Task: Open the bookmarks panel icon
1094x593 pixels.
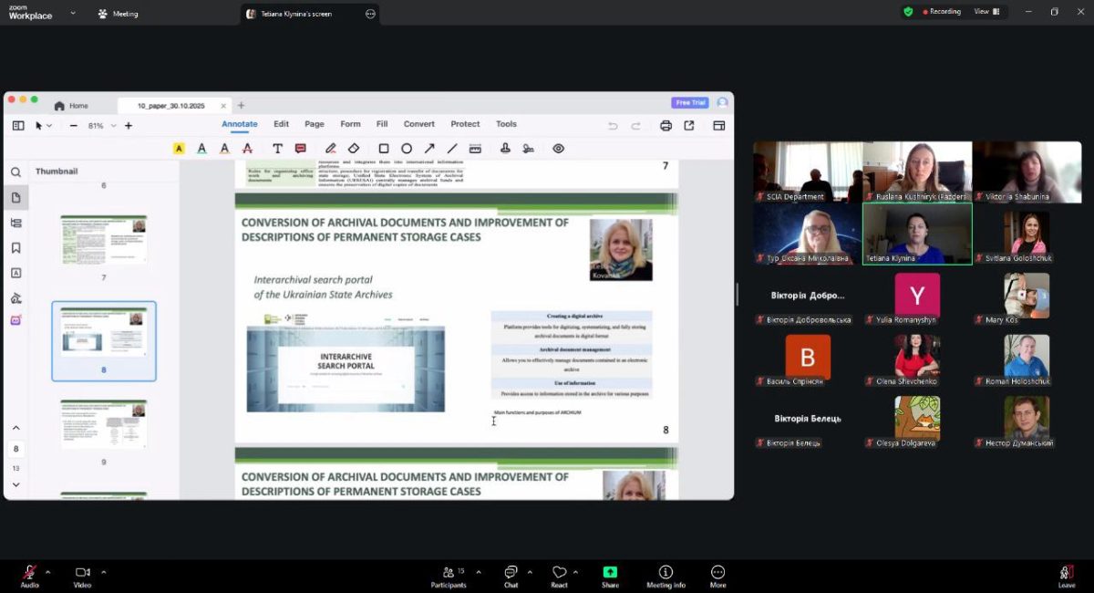Action: pos(16,248)
